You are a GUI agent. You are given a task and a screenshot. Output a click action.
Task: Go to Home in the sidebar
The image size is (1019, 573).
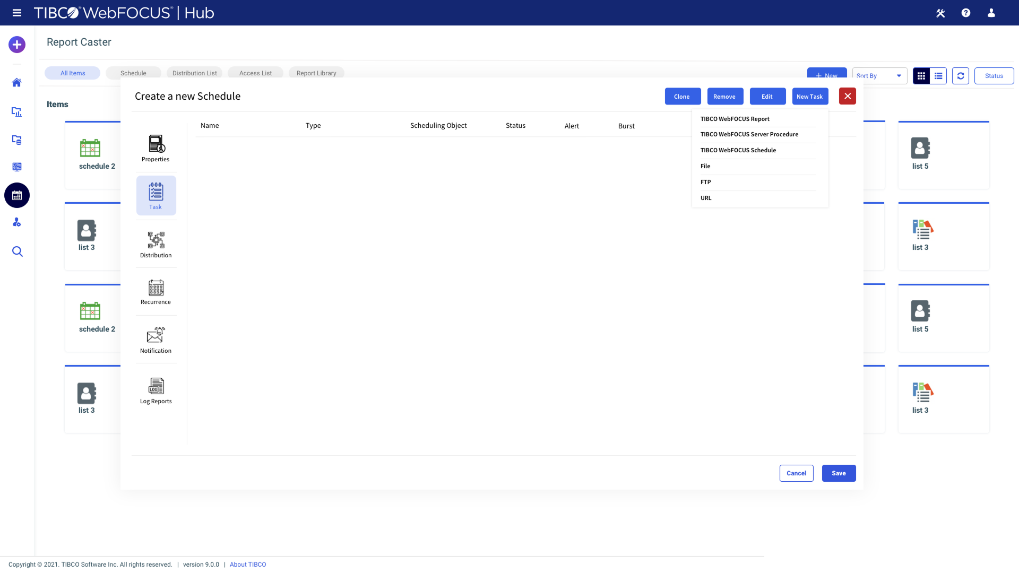coord(17,83)
